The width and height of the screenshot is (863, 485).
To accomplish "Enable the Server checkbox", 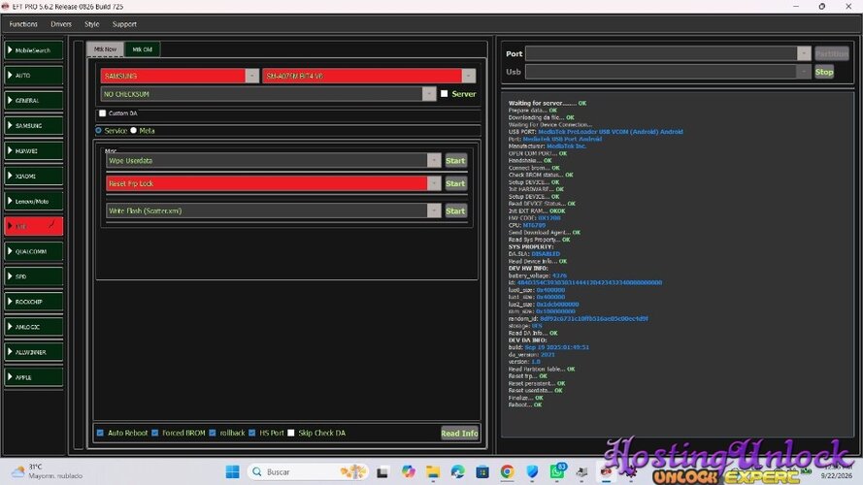I will tap(445, 94).
